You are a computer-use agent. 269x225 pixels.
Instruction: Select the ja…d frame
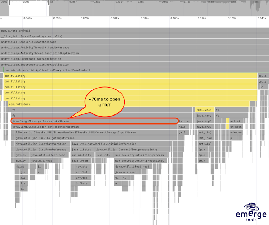point(184,127)
